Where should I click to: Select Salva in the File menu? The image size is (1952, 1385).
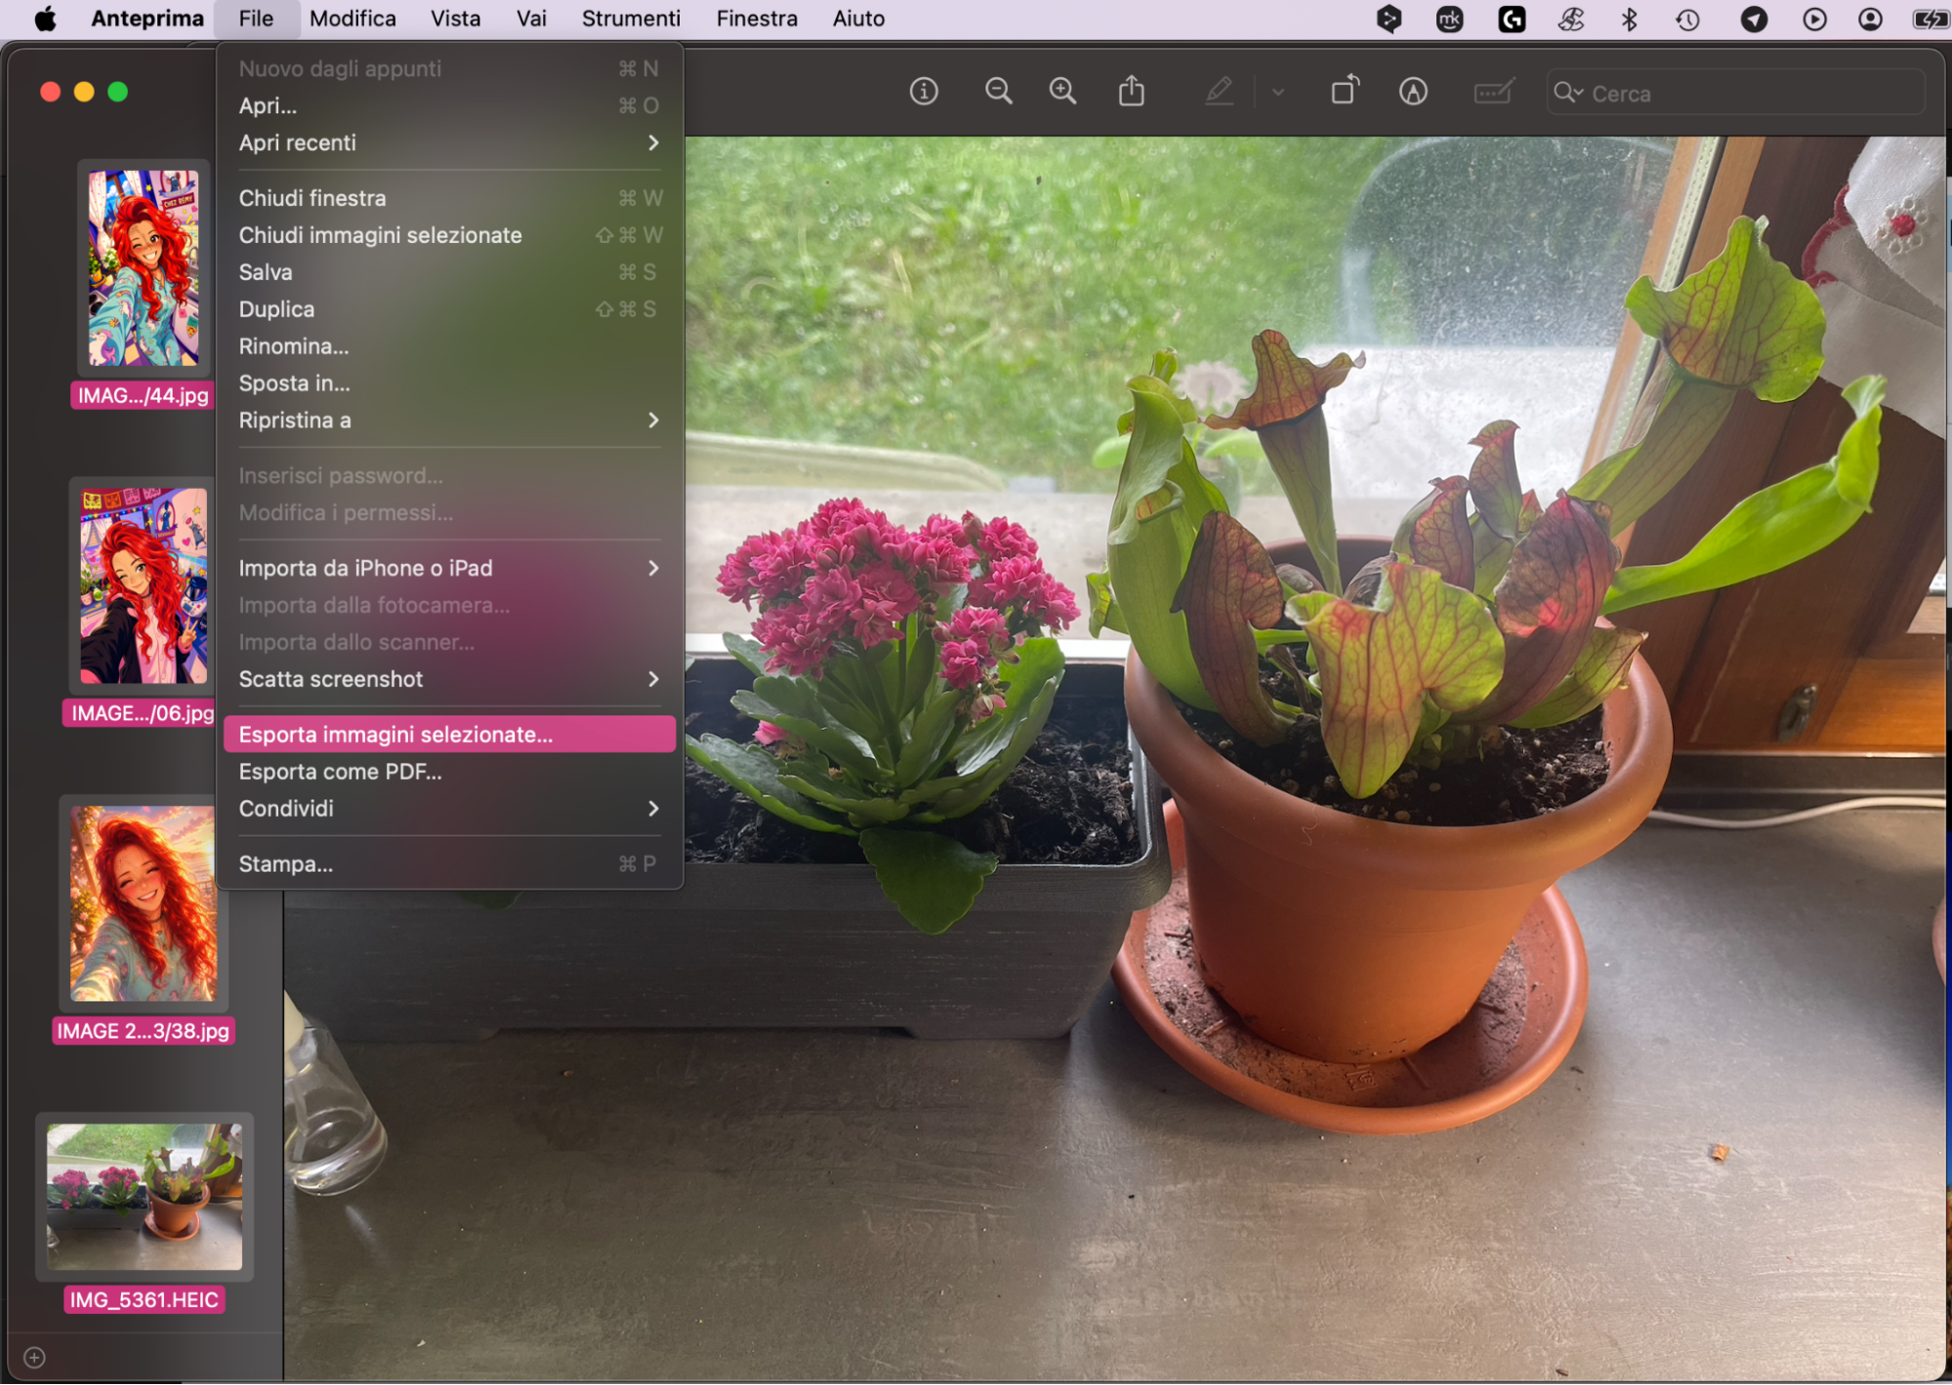pos(449,272)
